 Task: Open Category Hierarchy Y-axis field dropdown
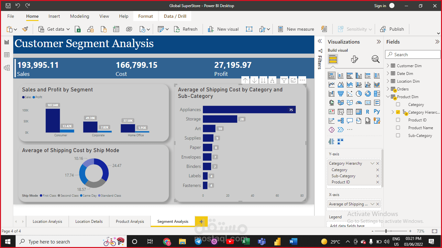pyautogui.click(x=372, y=163)
